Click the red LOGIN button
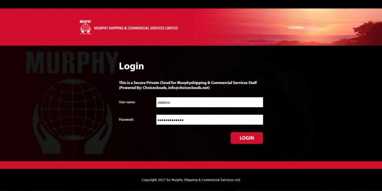Viewport: 382px width, 191px height. 247,138
